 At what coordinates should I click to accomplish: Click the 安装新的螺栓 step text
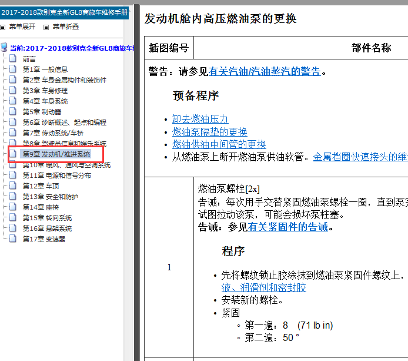click(252, 300)
